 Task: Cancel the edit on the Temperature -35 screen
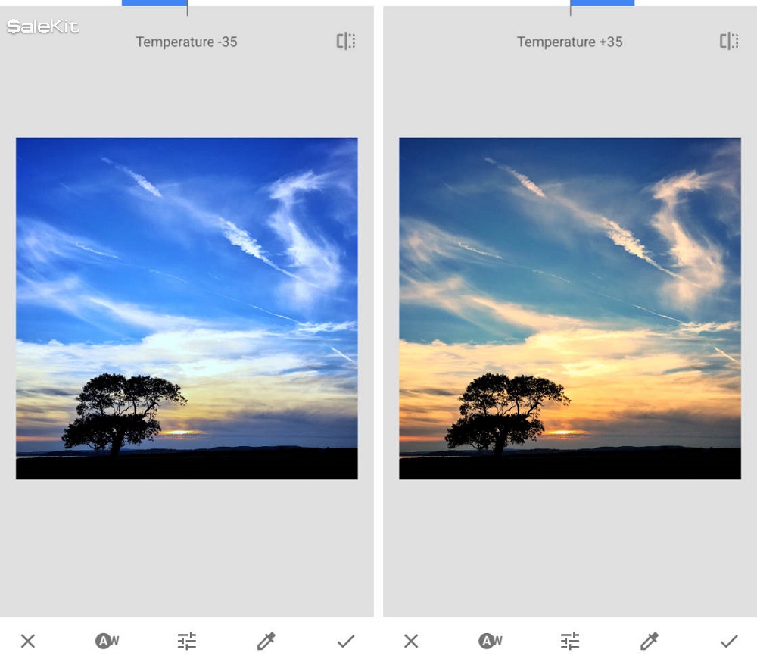point(28,641)
